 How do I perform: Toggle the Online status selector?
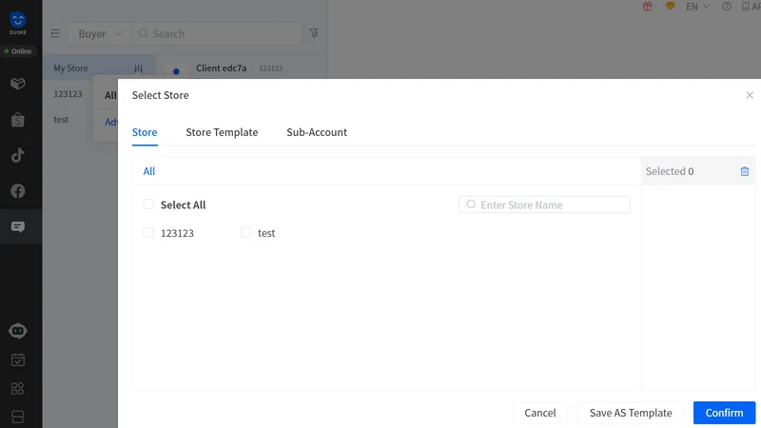pos(18,51)
